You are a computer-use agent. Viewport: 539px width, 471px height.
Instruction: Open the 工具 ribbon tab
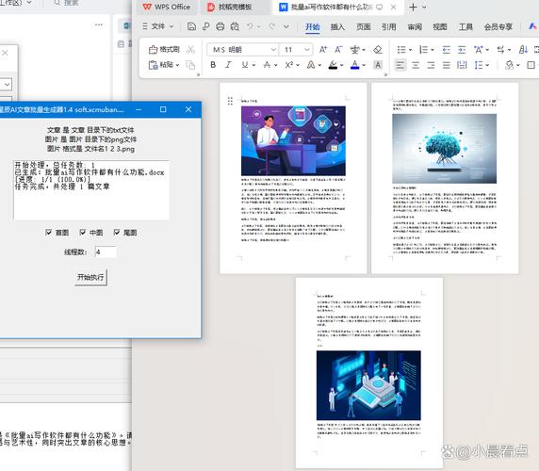(x=465, y=26)
